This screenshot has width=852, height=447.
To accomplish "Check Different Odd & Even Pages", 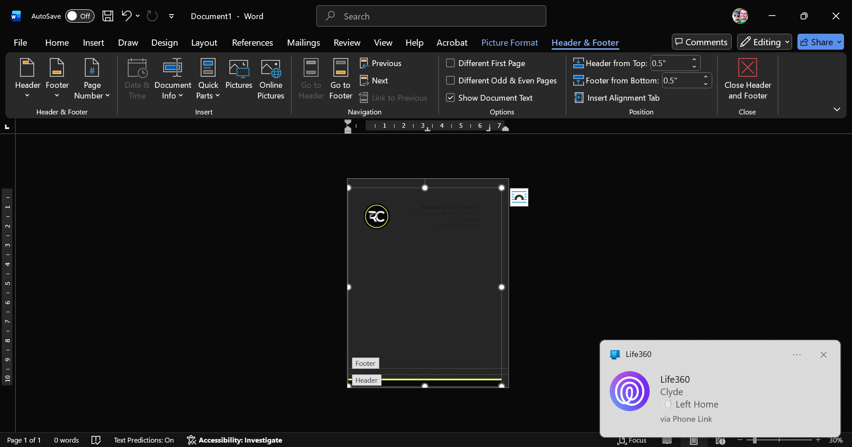I will [x=450, y=80].
